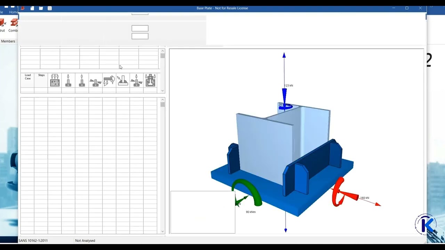Click the red application icon in title bar
The width and height of the screenshot is (445, 250).
click(23, 8)
